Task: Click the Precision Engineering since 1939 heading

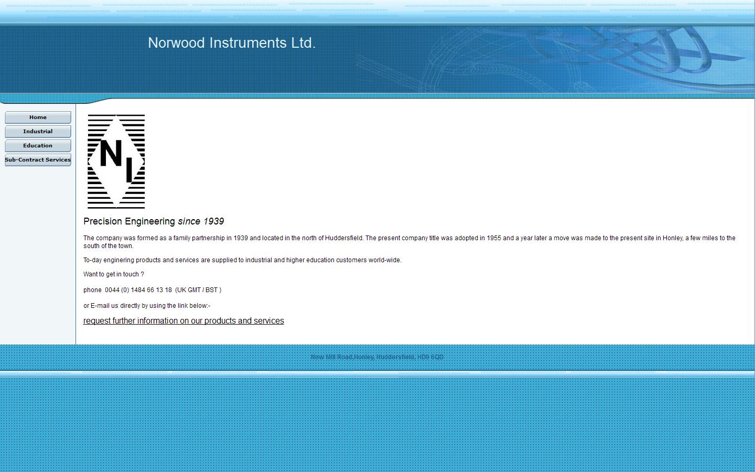Action: pyautogui.click(x=153, y=221)
